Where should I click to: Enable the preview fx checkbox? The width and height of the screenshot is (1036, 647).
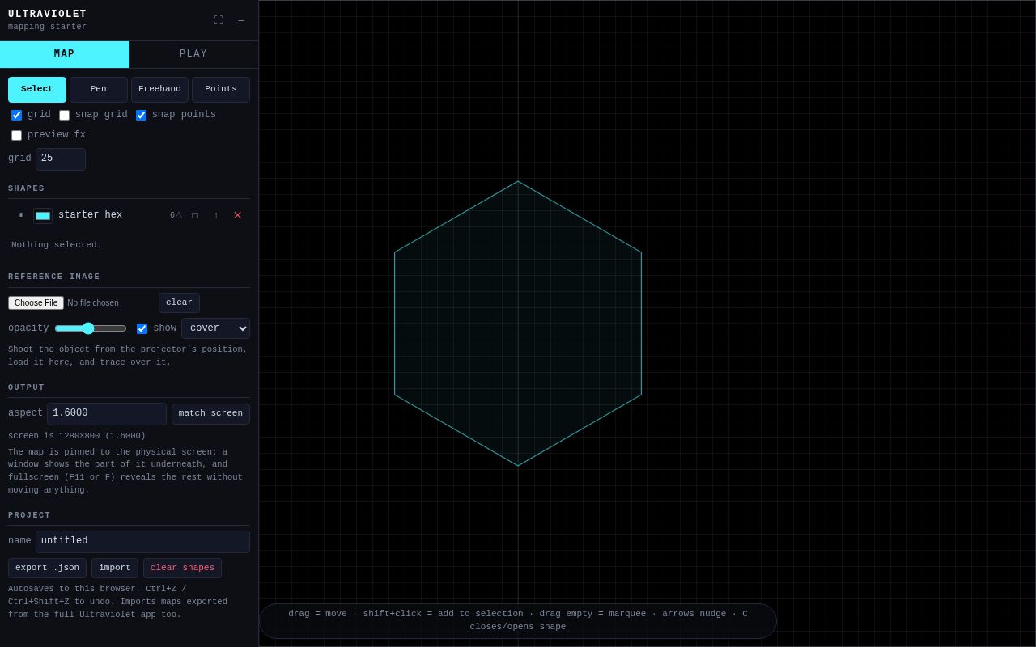(17, 136)
